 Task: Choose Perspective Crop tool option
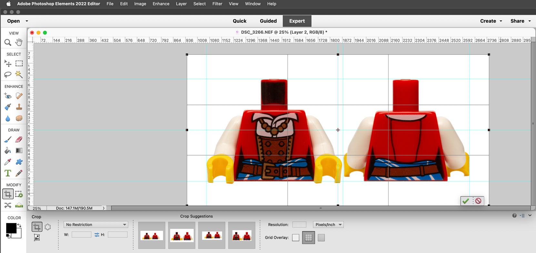pyautogui.click(x=37, y=238)
